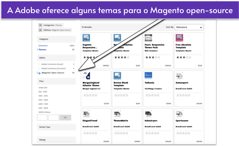Remove the Categories: Themes filter tag

click(x=40, y=25)
